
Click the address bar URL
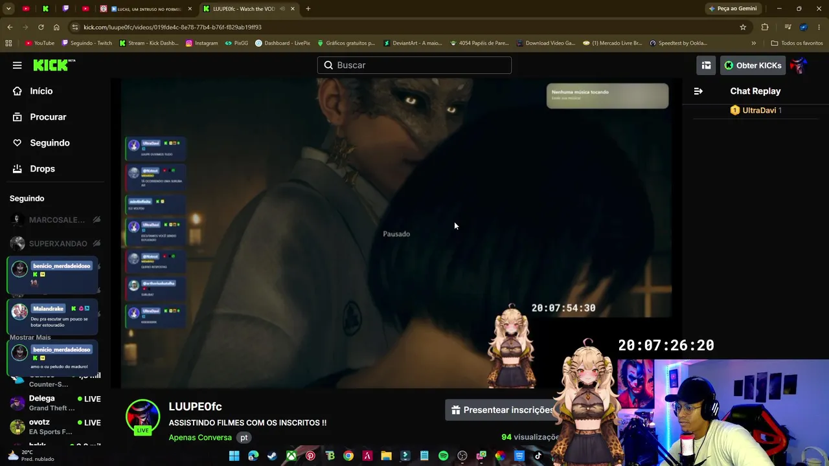[172, 27]
